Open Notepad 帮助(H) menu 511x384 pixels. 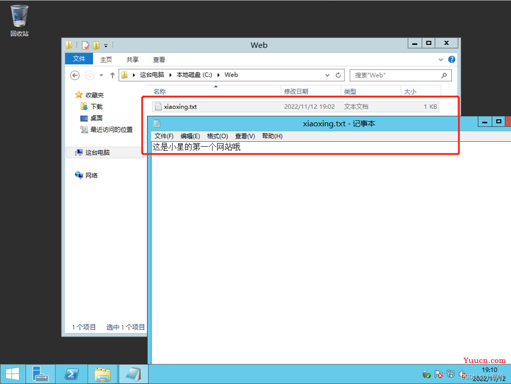tap(272, 136)
